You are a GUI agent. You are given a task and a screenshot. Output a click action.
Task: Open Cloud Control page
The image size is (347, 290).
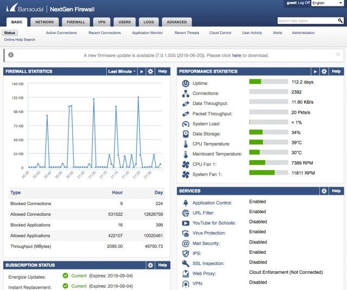point(220,32)
